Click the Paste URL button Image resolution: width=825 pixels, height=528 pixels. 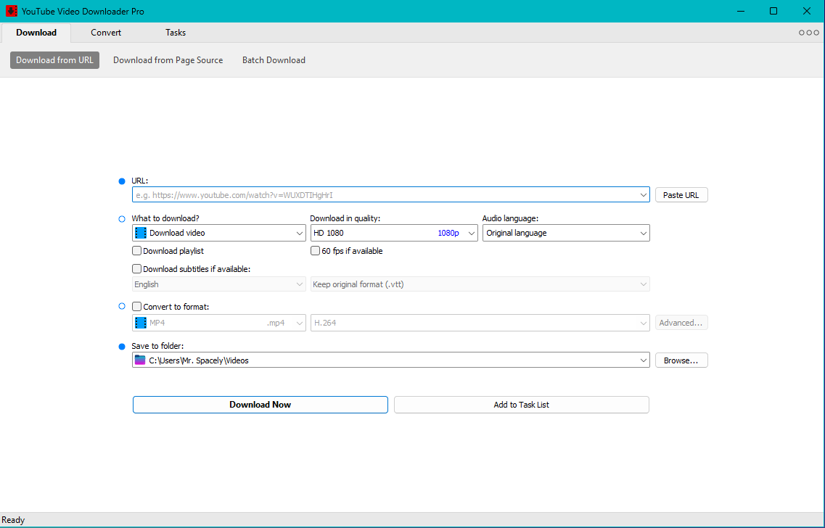coord(681,195)
